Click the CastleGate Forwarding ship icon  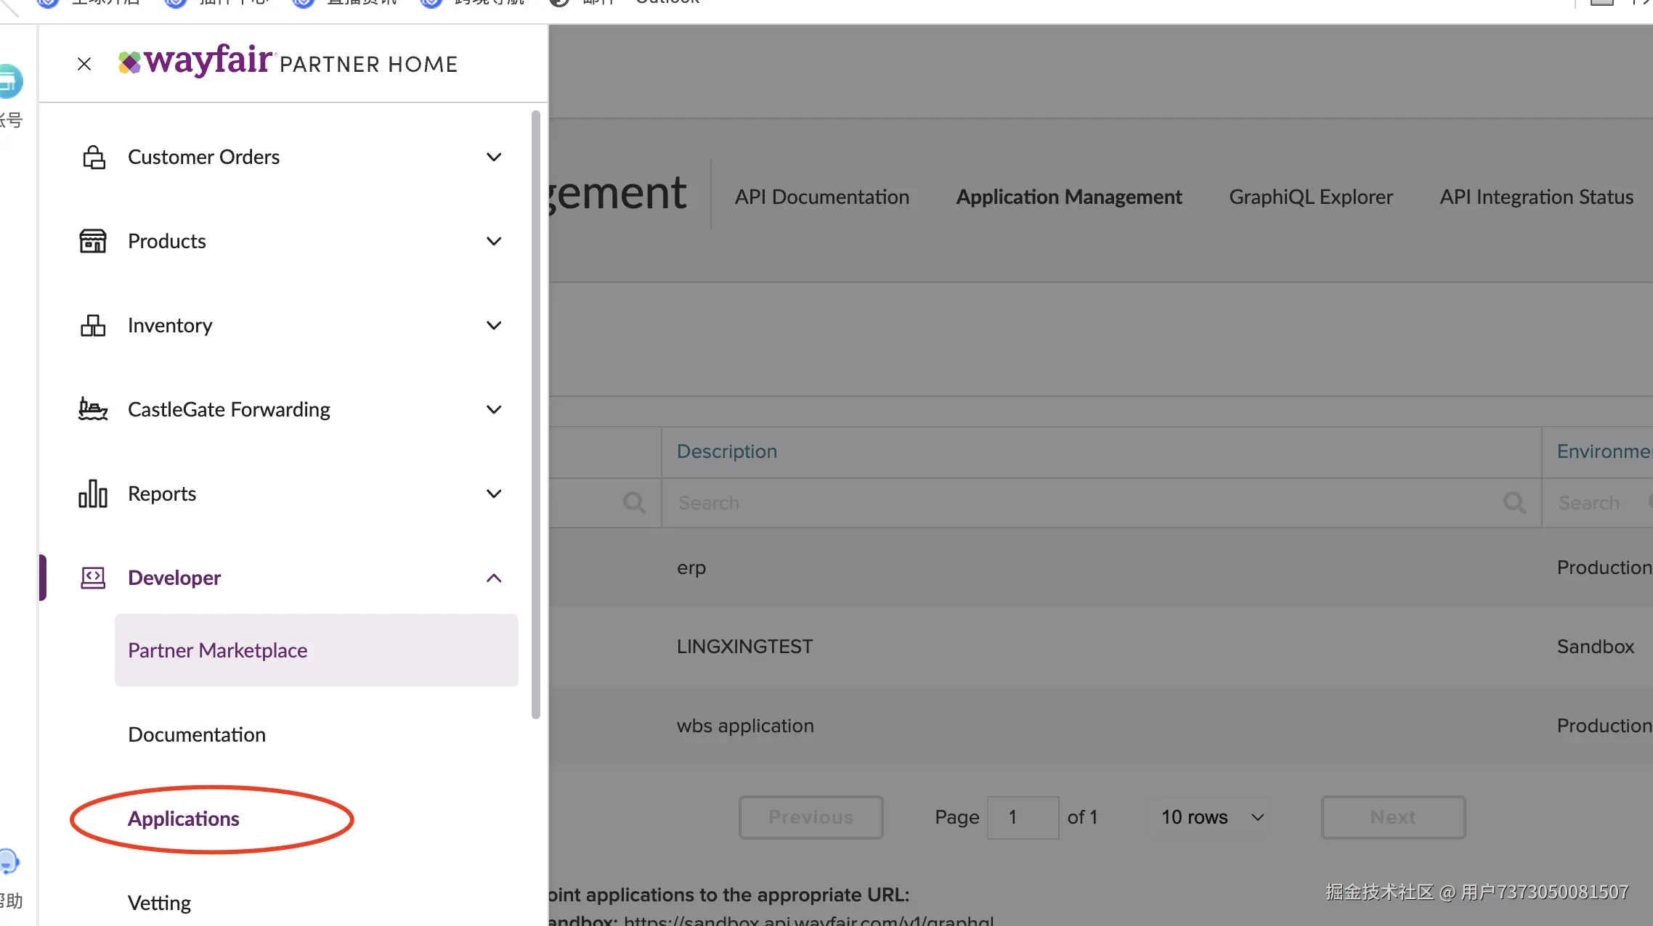click(x=93, y=409)
